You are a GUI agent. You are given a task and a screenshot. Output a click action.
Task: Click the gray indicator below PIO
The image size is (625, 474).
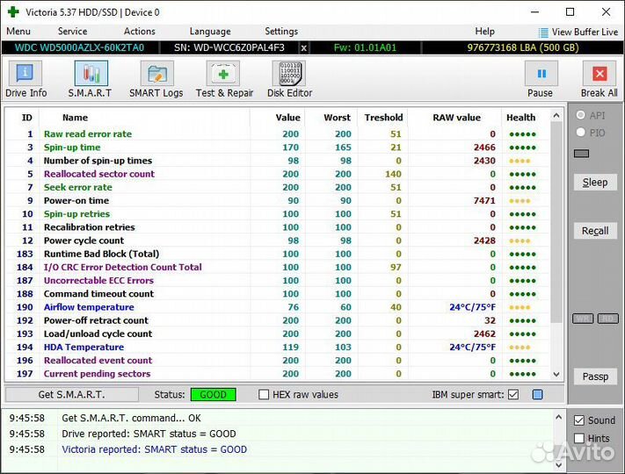tap(581, 154)
